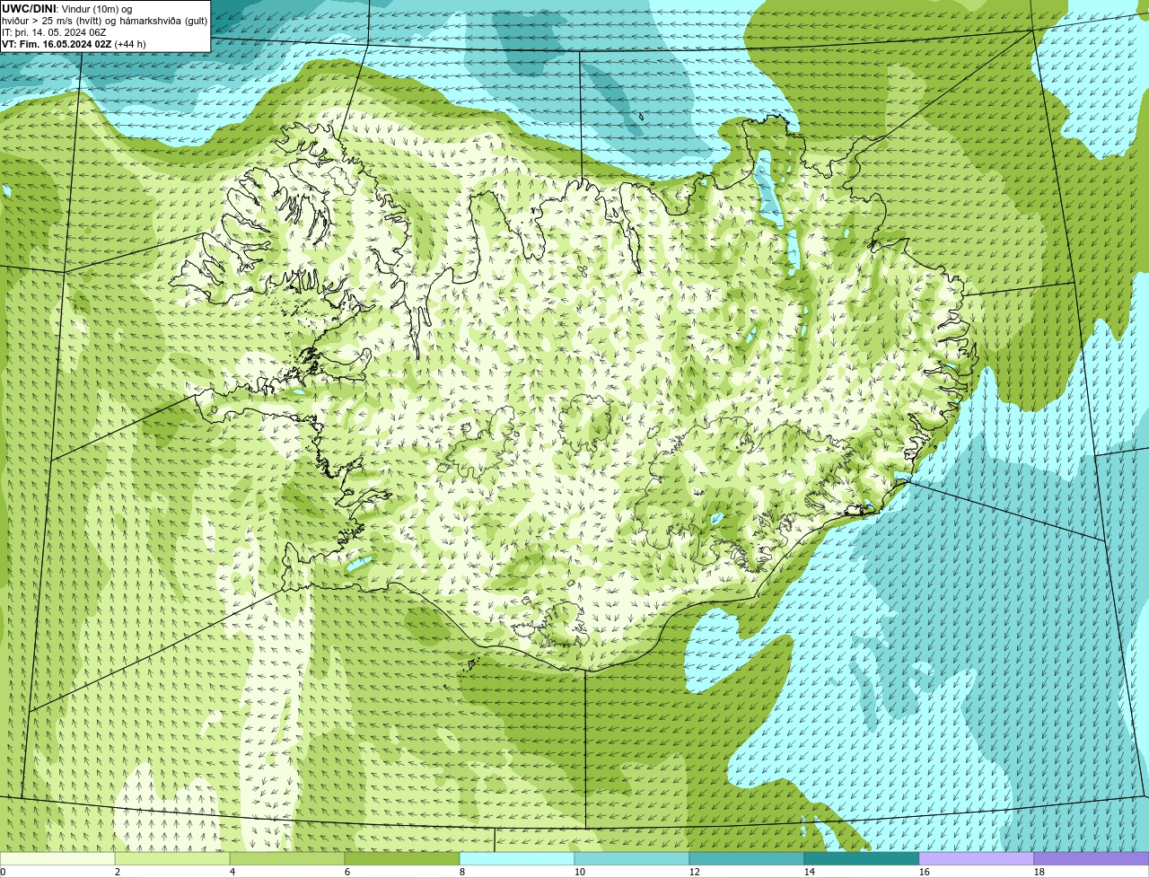Click the "0" legend scale label
Screen dimensions: 1149x878
click(x=3, y=872)
